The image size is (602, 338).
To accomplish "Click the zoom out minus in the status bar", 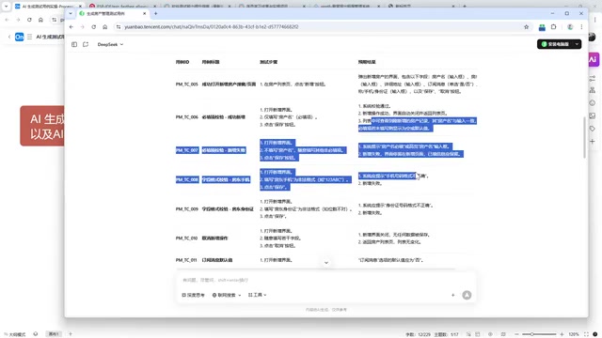I will [516, 334].
